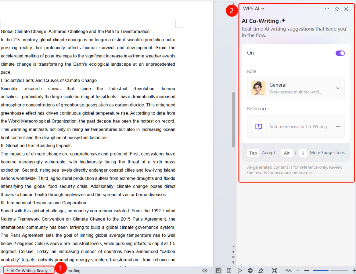Click the down-arrow key hint for More Suggestions

[x=303, y=153]
